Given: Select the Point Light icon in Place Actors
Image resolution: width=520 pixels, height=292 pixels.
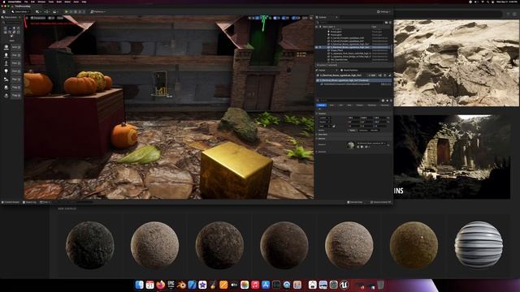Looking at the screenshot, I should pos(6,71).
